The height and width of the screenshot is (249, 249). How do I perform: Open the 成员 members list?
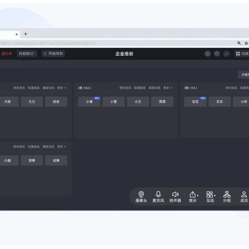tap(244, 197)
